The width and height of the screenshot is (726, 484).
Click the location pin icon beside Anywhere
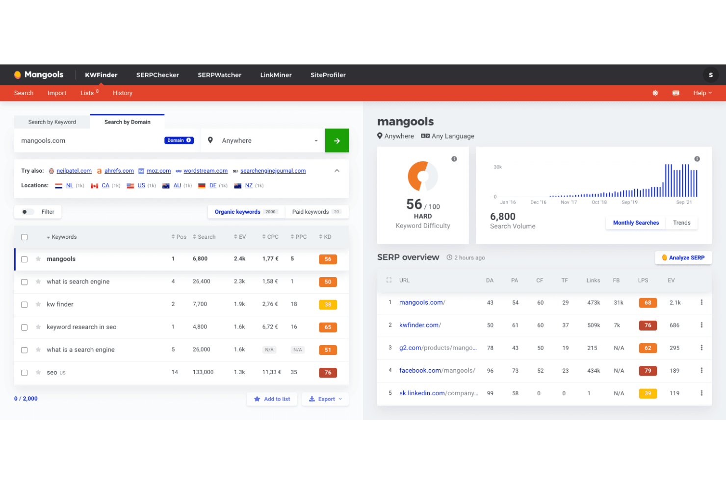pos(210,140)
